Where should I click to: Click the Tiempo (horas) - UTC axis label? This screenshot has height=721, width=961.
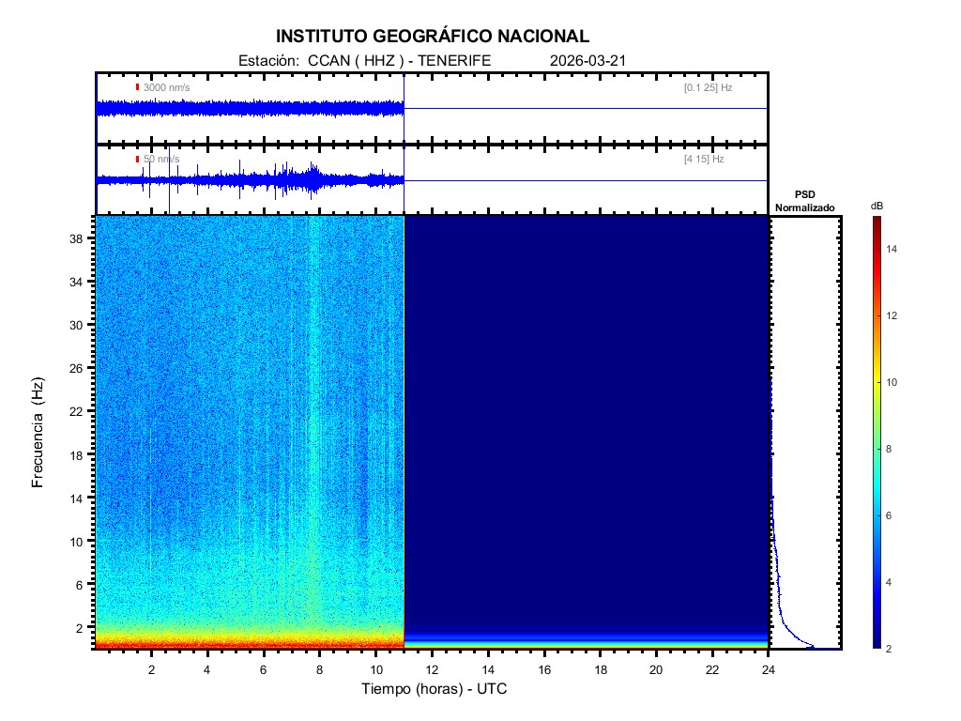(x=435, y=690)
